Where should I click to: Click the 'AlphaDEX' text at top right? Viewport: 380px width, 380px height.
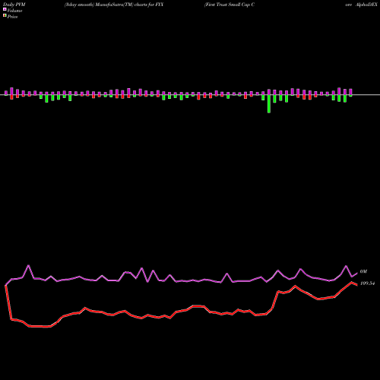click(366, 5)
